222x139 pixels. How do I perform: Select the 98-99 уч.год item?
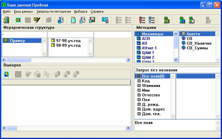tap(66, 45)
